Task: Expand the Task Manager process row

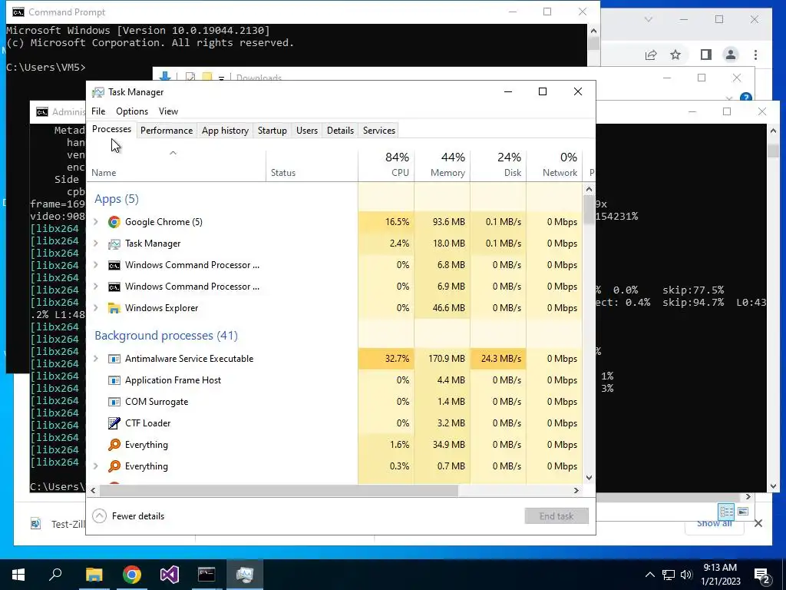Action: [x=96, y=244]
